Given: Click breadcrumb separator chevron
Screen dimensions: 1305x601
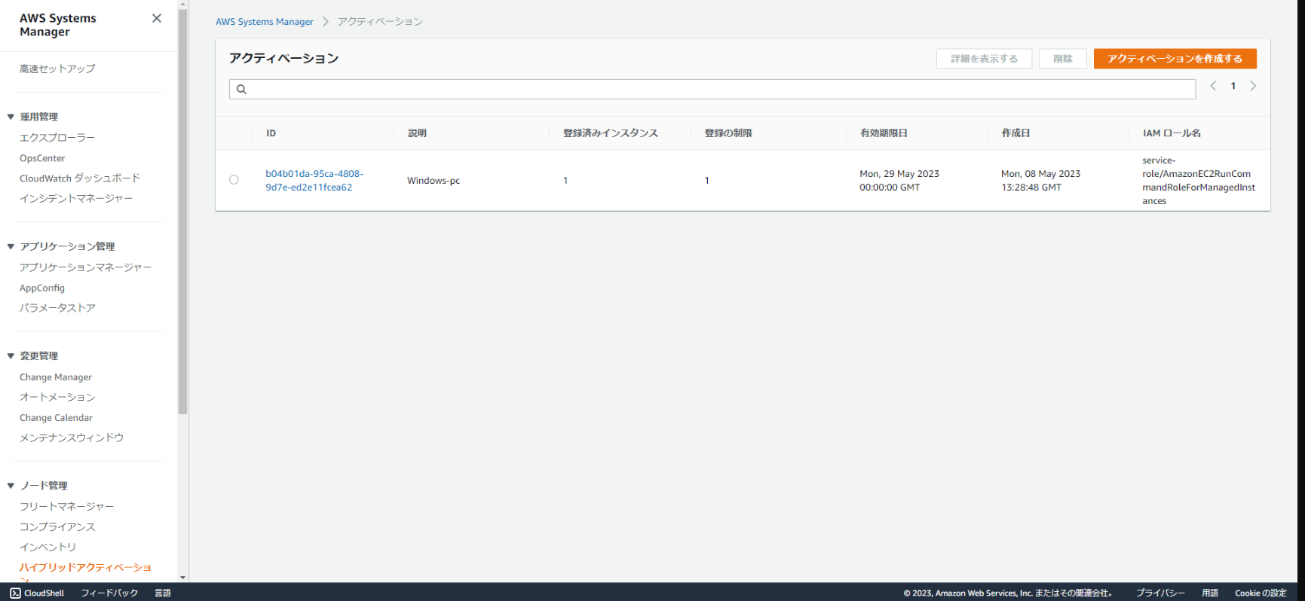Looking at the screenshot, I should 326,22.
